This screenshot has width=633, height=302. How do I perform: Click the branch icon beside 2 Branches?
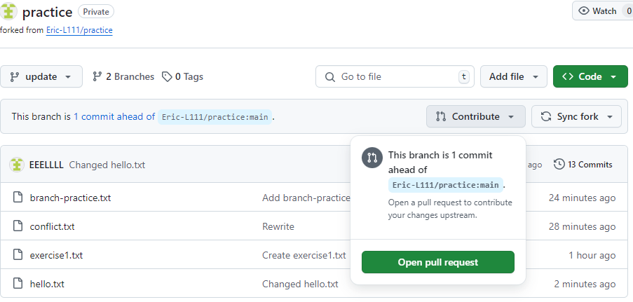coord(97,76)
